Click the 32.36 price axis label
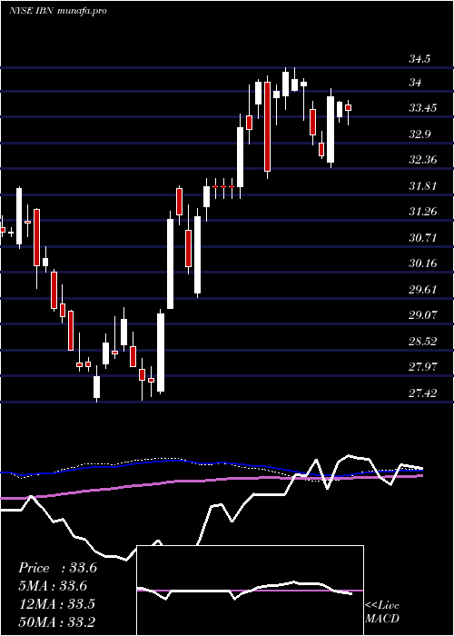The image size is (454, 636). click(x=423, y=160)
